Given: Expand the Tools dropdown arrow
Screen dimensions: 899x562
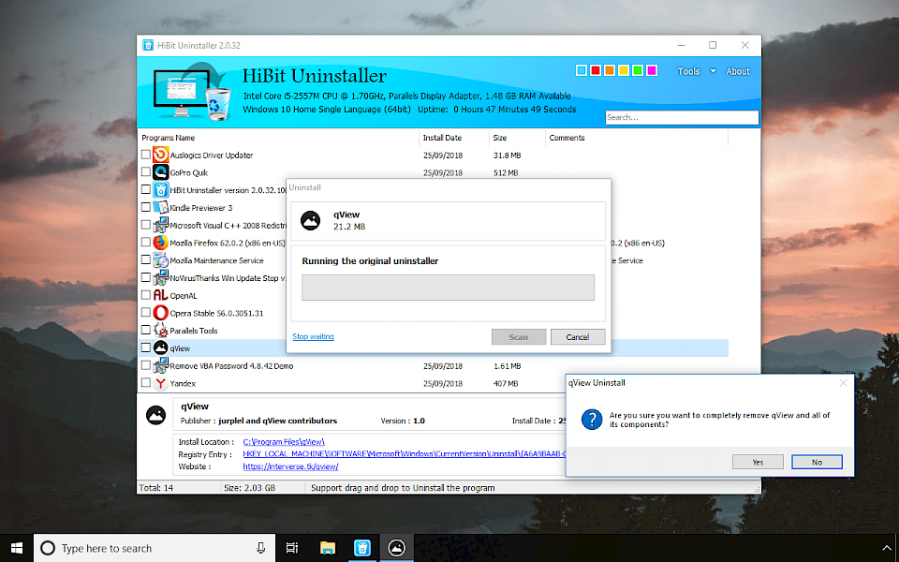Looking at the screenshot, I should [713, 71].
